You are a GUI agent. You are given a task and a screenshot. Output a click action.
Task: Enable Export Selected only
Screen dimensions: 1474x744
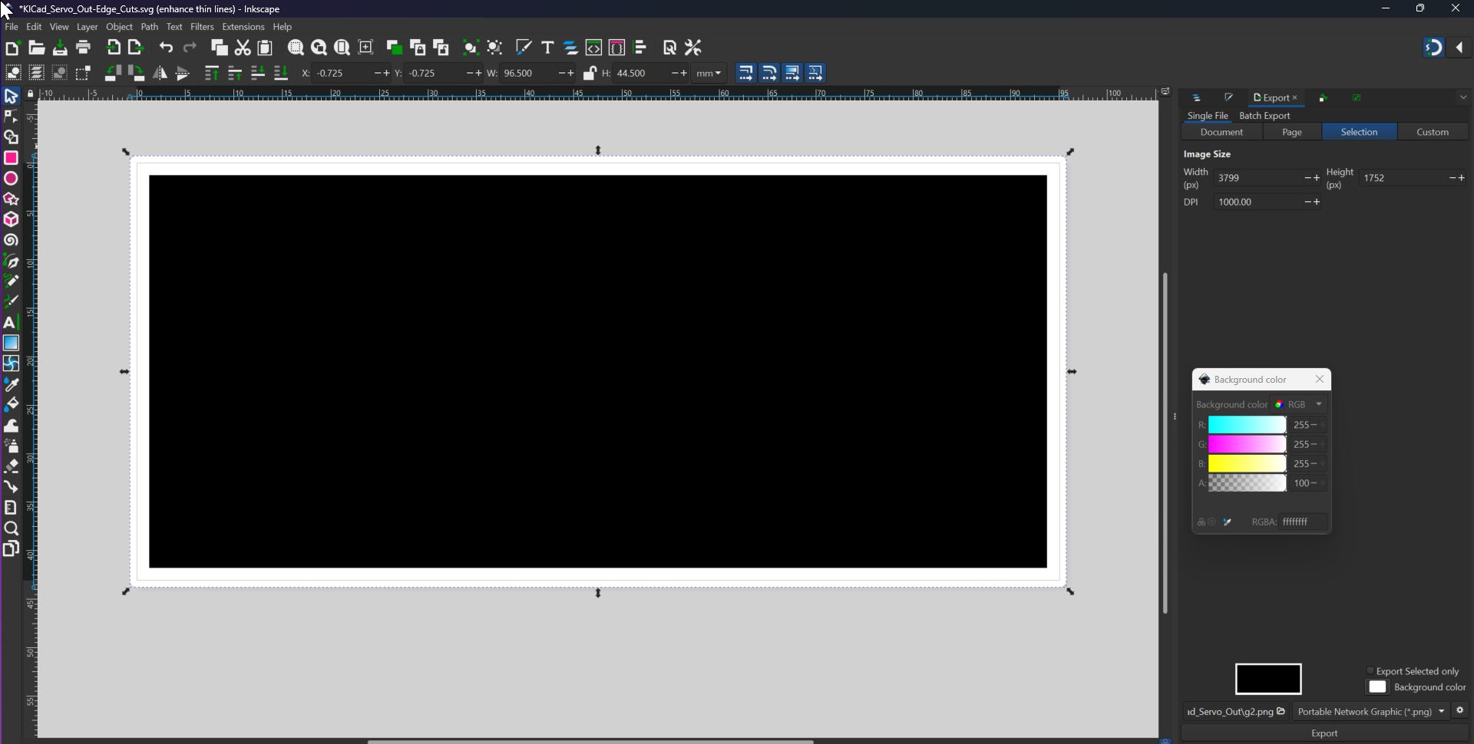tap(1372, 670)
